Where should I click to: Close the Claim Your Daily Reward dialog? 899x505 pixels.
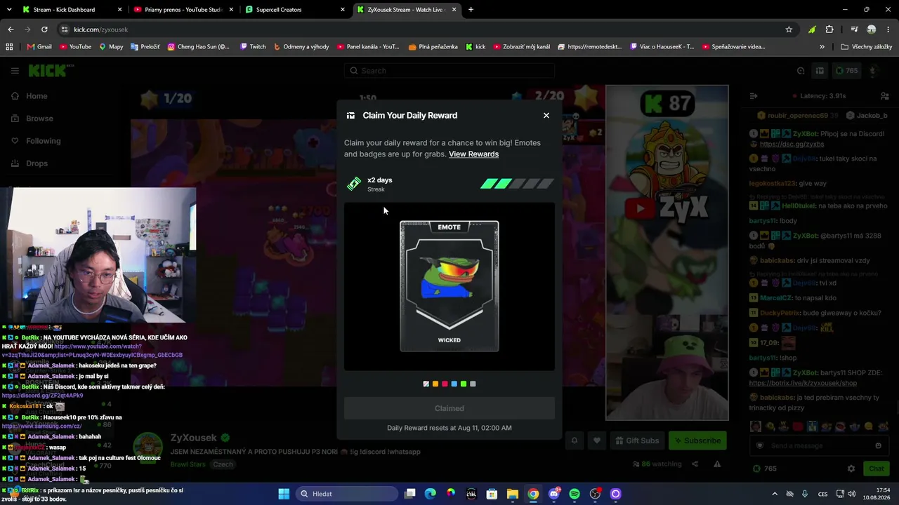pyautogui.click(x=546, y=116)
